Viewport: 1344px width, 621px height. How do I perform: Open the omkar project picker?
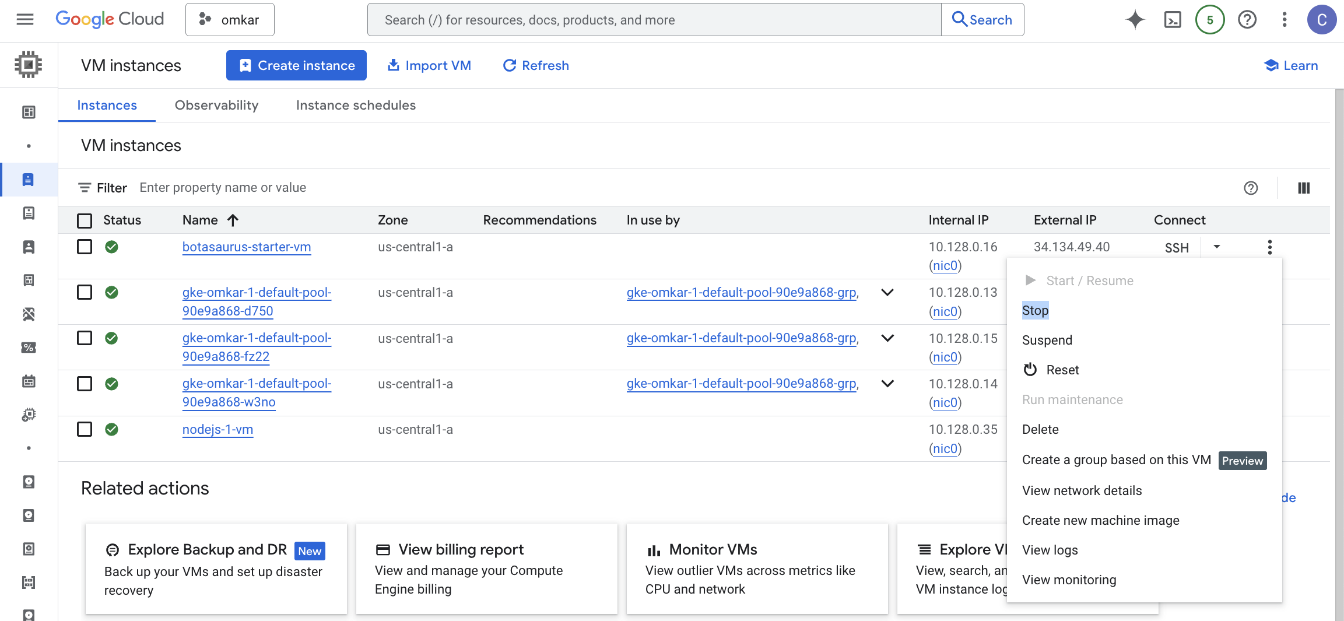tap(229, 19)
